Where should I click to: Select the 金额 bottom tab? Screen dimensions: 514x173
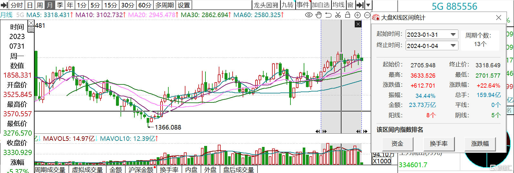tap(116, 169)
